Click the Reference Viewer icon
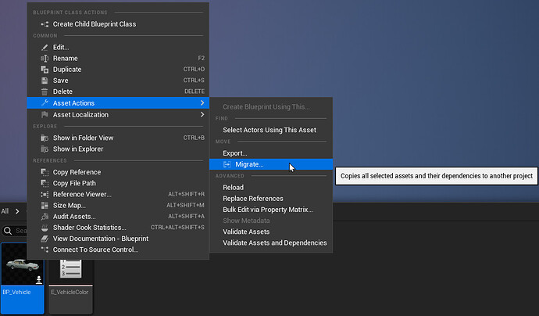This screenshot has height=316, width=539. (x=44, y=194)
